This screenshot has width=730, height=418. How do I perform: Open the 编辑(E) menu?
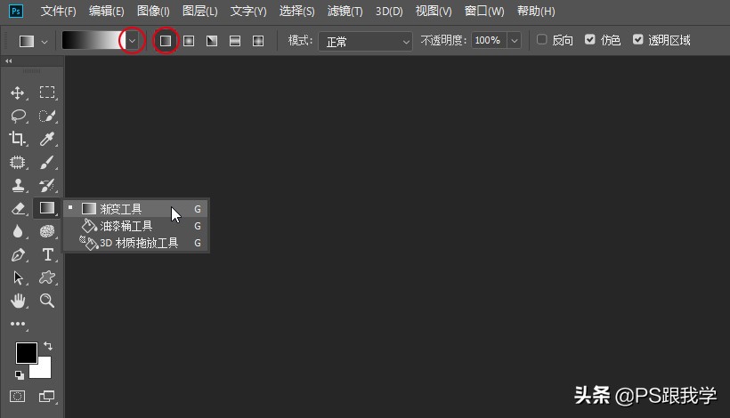point(107,12)
